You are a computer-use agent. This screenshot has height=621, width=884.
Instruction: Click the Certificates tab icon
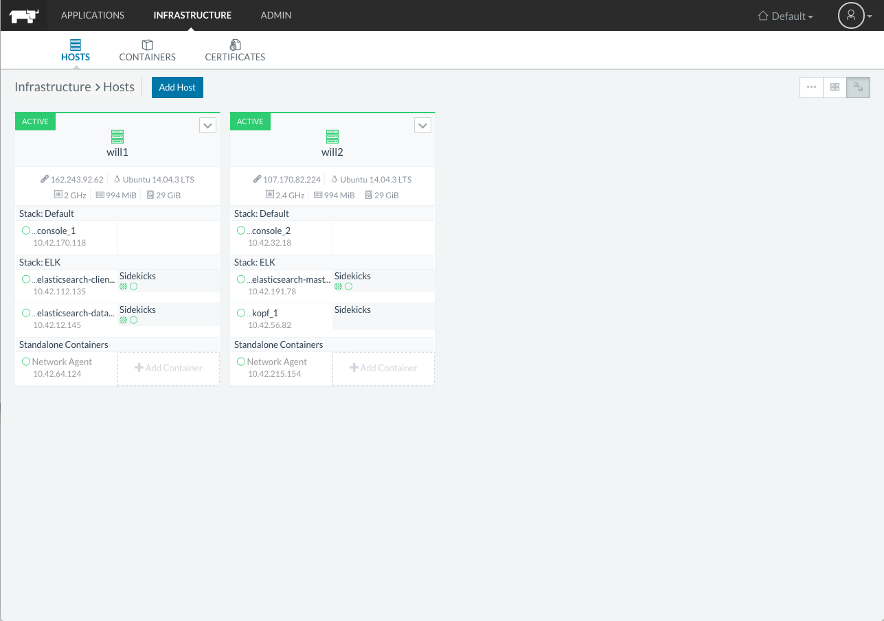(235, 45)
